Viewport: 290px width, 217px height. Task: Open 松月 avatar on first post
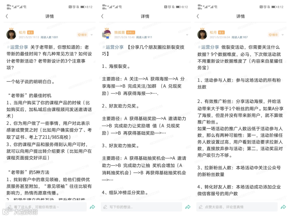pyautogui.click(x=11, y=34)
